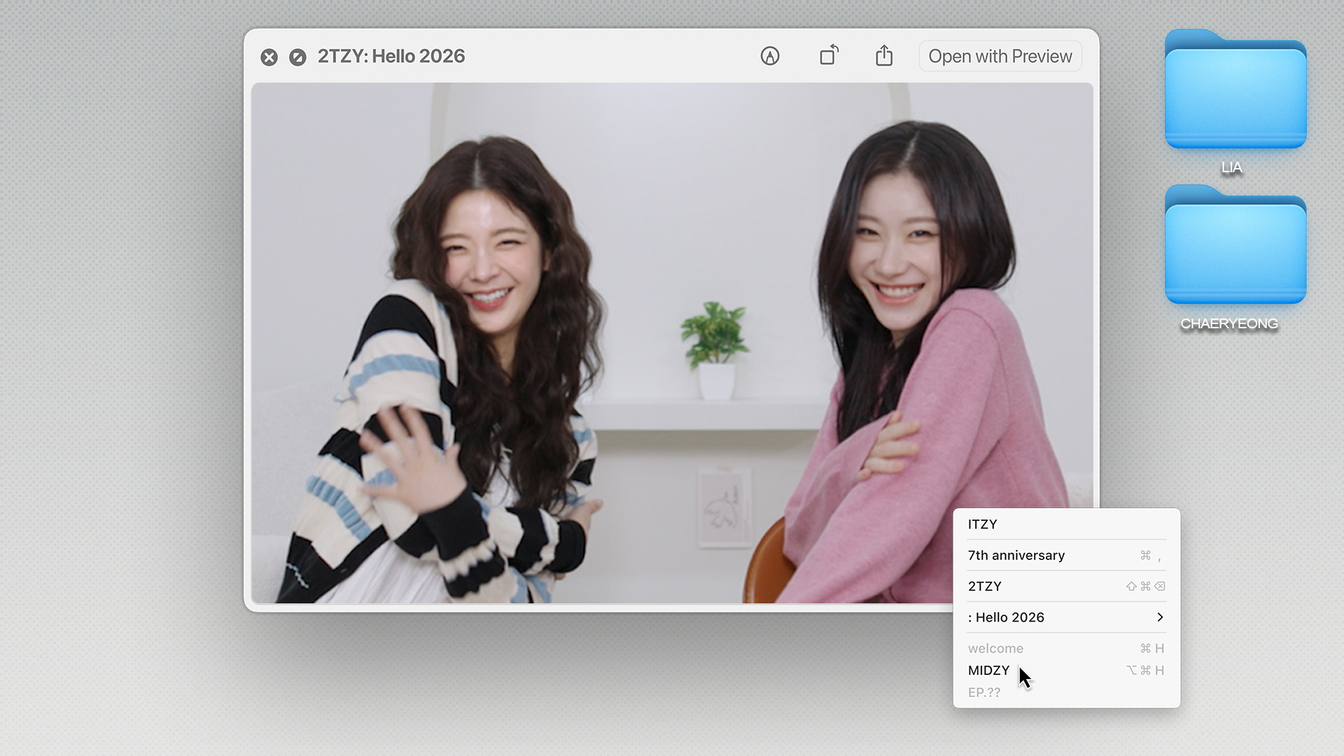Open the Share icon menu
1344x756 pixels.
(884, 55)
